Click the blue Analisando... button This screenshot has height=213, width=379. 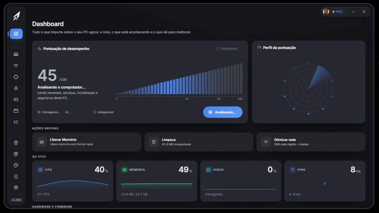click(223, 112)
